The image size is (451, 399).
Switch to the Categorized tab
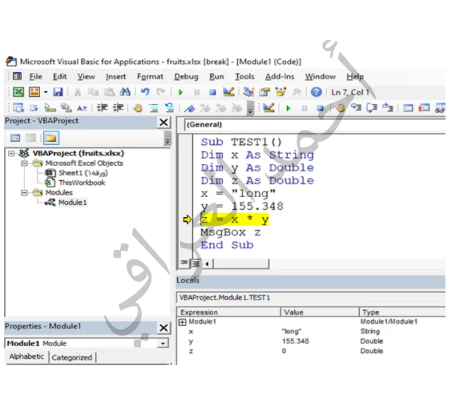click(x=72, y=358)
